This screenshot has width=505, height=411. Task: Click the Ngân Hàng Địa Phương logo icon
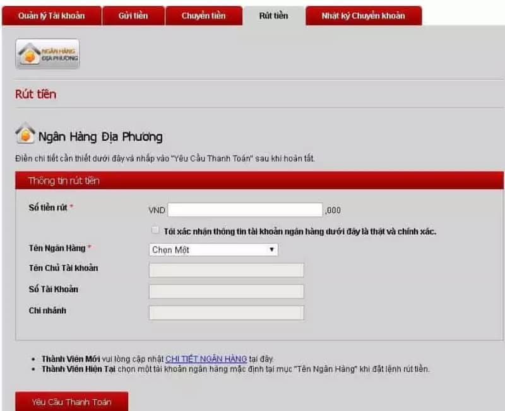[x=47, y=54]
